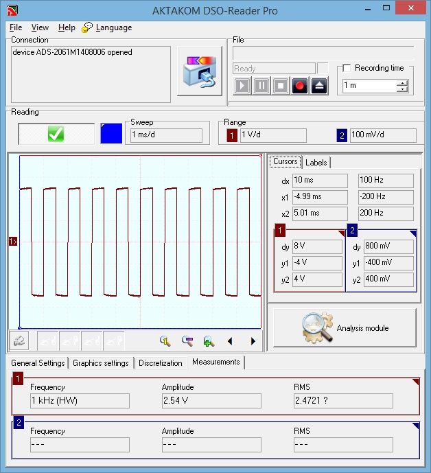Image resolution: width=431 pixels, height=473 pixels.
Task: Open the Help menu
Action: (x=67, y=27)
